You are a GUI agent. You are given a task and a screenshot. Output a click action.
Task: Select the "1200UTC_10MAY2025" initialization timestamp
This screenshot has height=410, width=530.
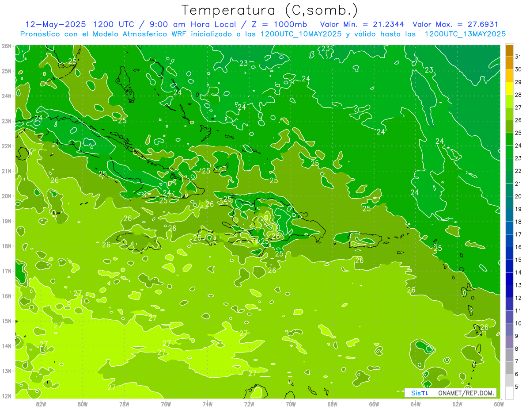(300, 34)
